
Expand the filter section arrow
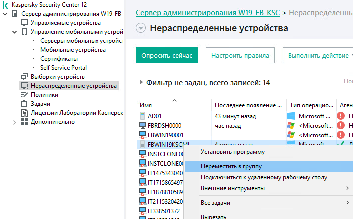141,83
